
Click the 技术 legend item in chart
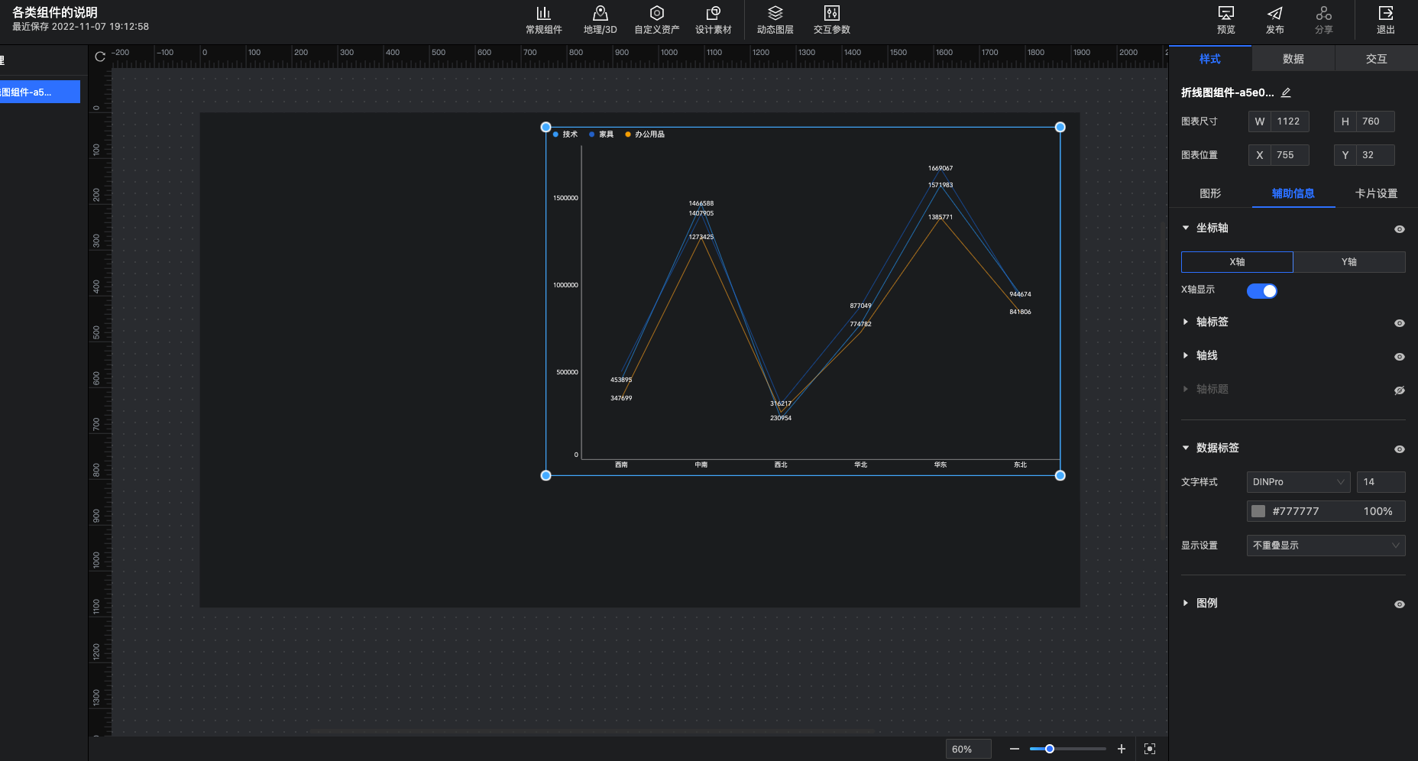pyautogui.click(x=565, y=134)
